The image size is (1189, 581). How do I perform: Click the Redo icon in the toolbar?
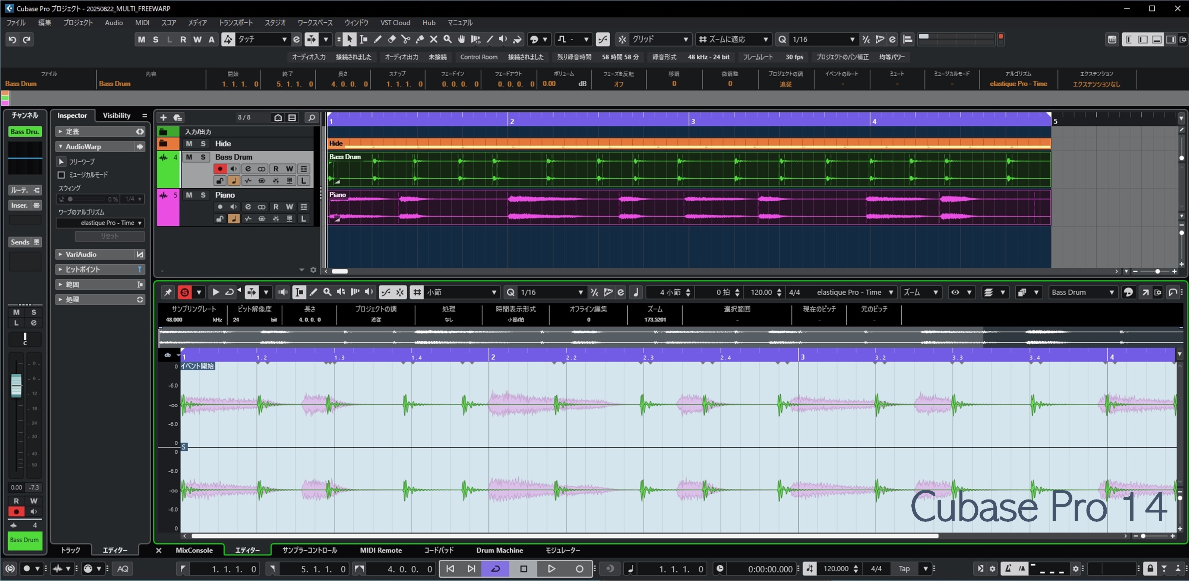click(27, 40)
